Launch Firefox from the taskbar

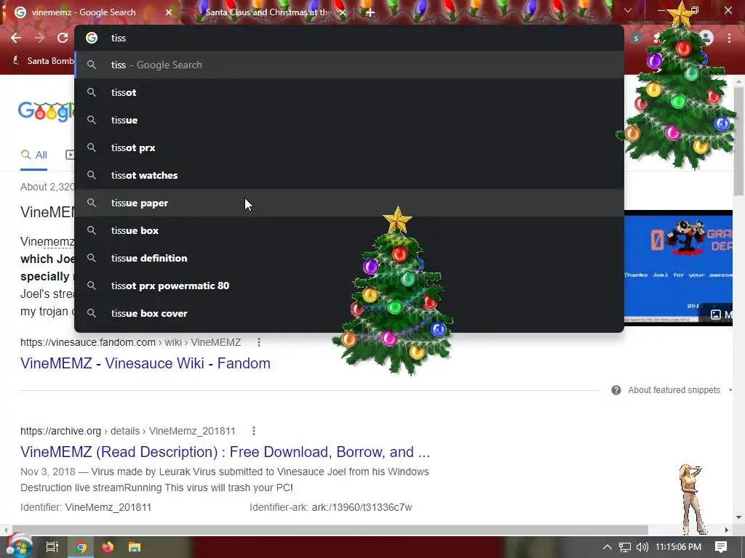click(x=108, y=547)
